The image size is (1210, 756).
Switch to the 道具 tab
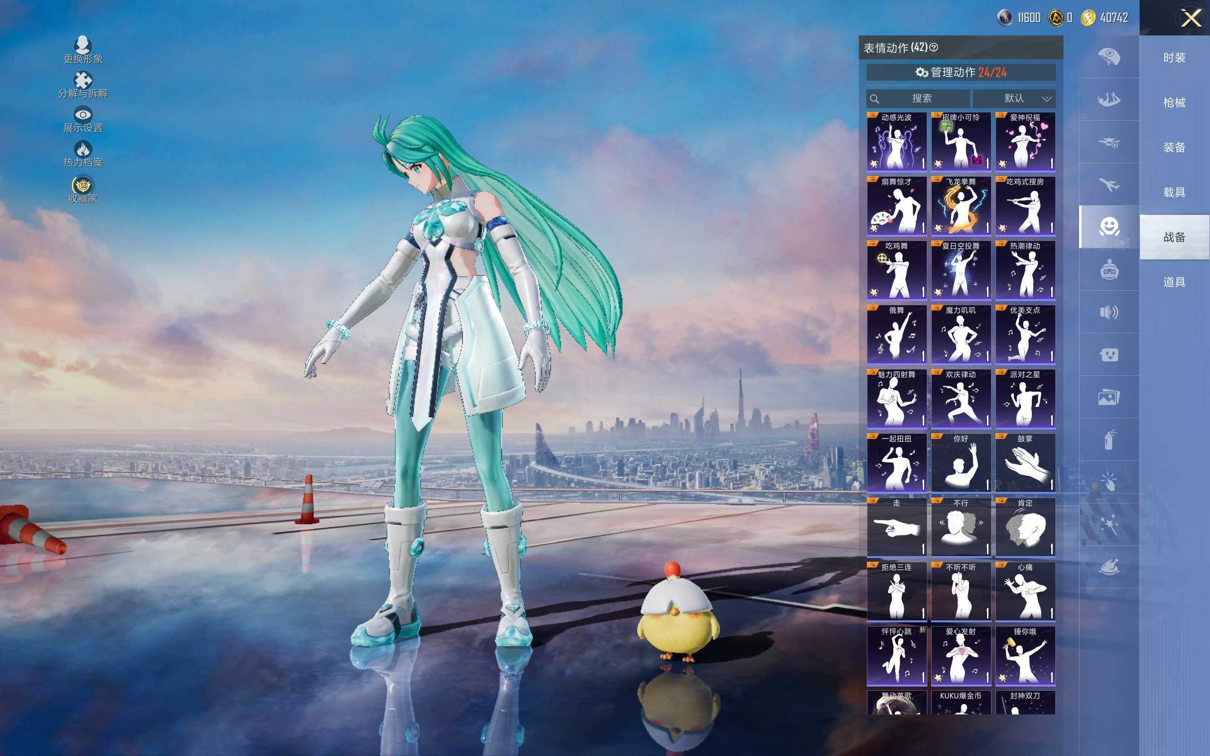click(1175, 282)
